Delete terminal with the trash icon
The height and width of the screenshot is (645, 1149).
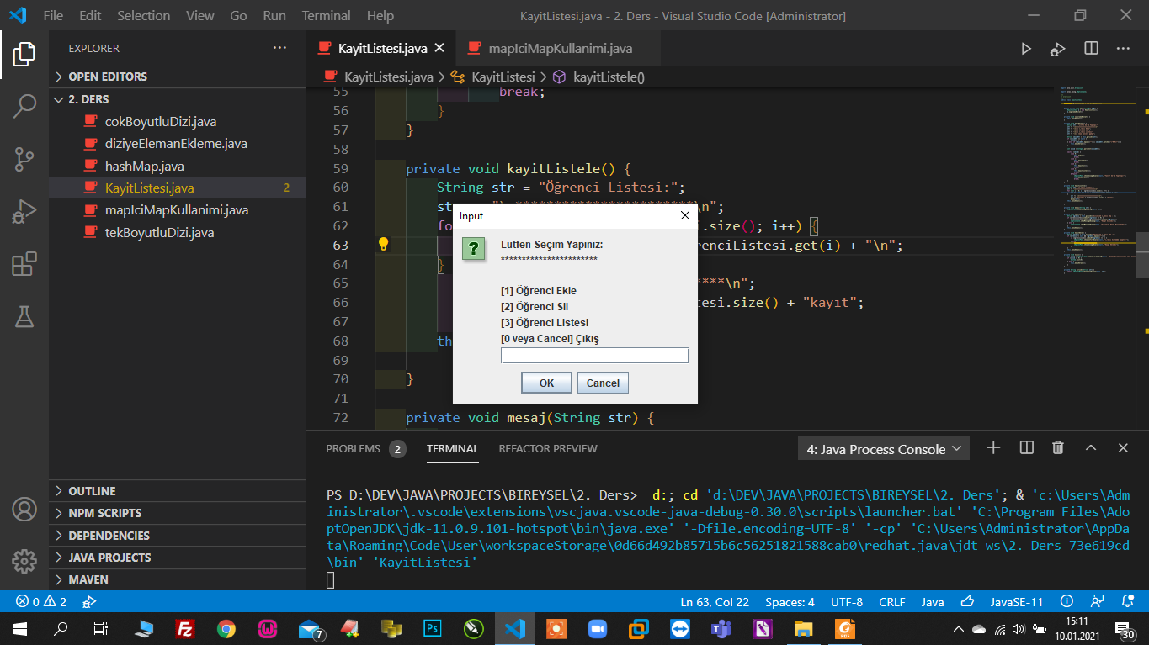[1058, 448]
